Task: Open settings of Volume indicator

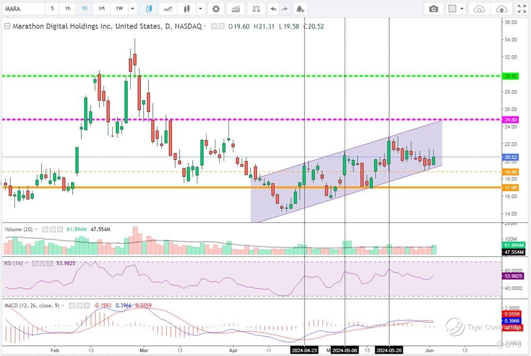Action: [x=52, y=229]
